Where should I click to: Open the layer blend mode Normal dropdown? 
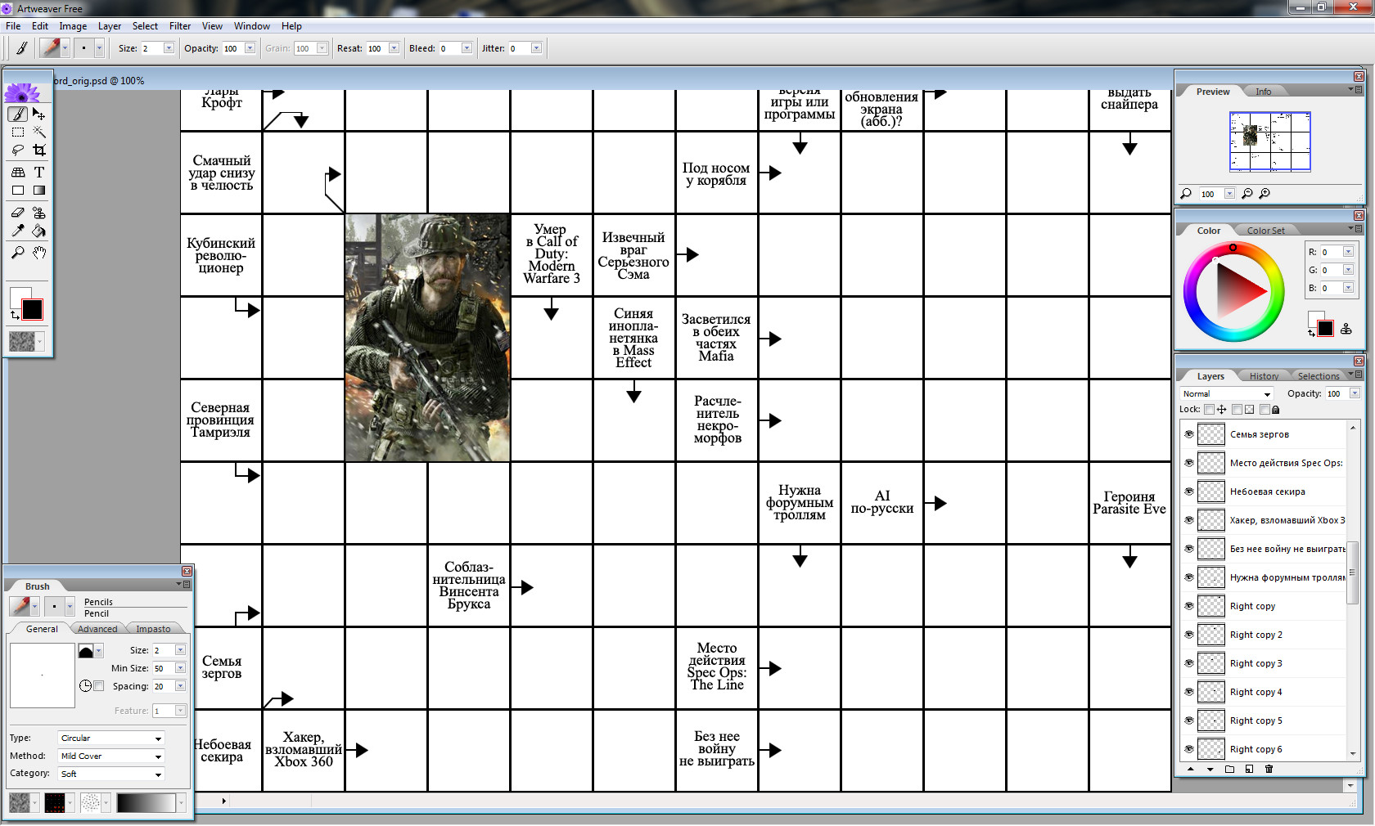click(1226, 394)
